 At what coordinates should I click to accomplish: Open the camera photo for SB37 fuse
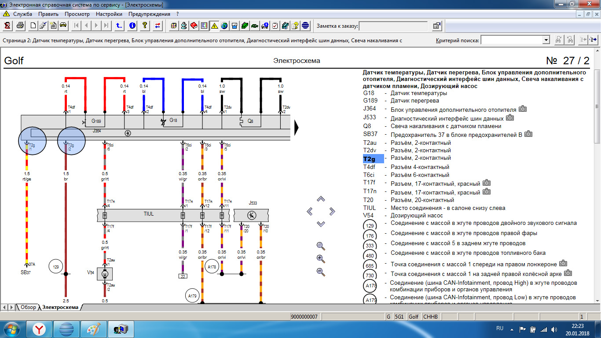click(528, 134)
